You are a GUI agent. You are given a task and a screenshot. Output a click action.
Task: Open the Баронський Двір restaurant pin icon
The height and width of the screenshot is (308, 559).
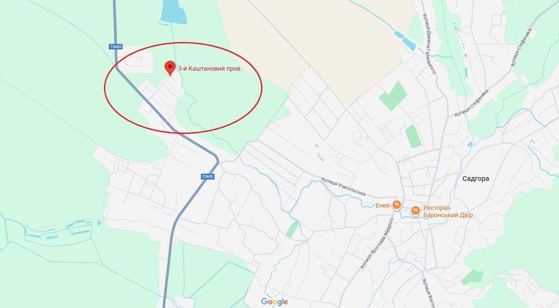(415, 211)
